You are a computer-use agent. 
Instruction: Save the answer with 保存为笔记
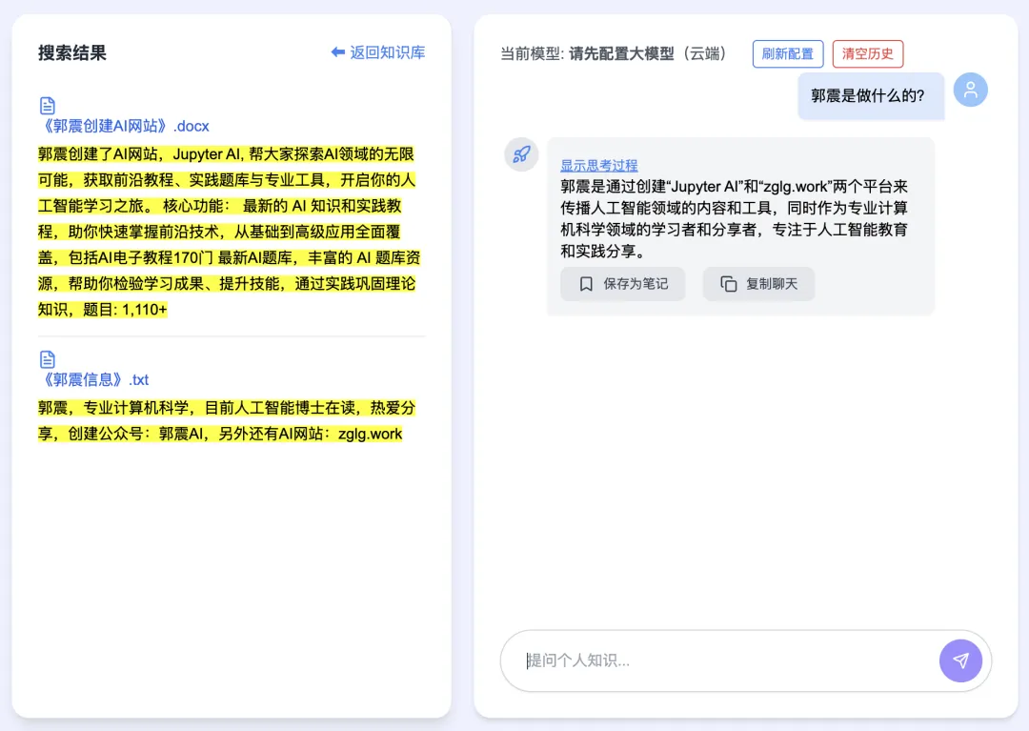(x=623, y=284)
